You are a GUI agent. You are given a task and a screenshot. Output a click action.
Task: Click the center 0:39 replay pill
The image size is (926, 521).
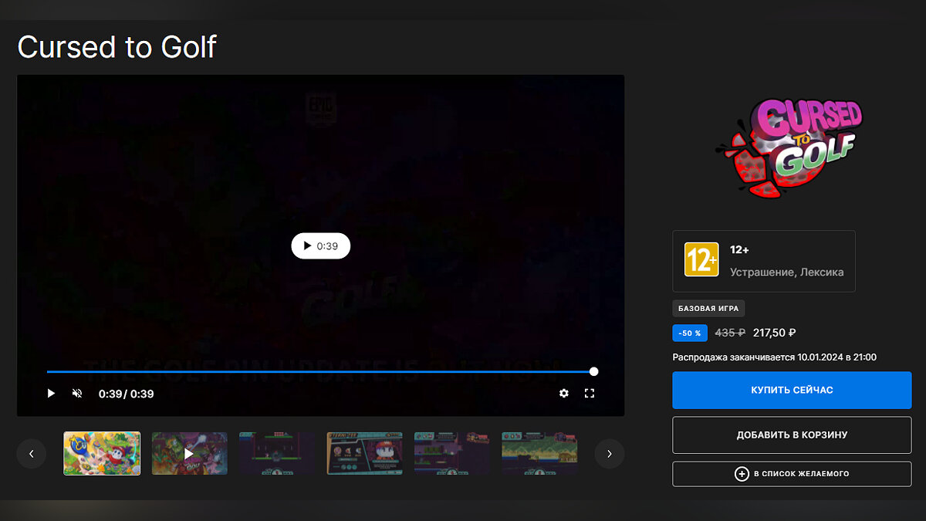[x=320, y=245]
